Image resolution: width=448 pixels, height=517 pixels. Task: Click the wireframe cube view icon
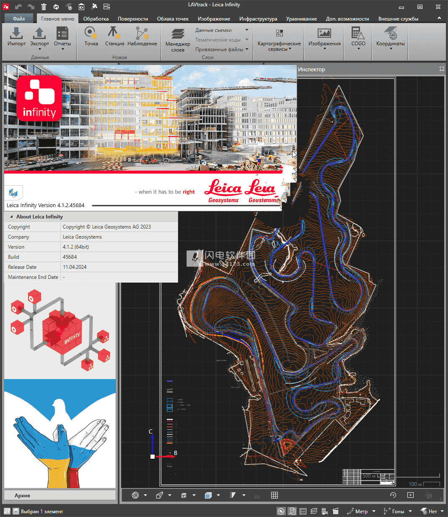(184, 495)
